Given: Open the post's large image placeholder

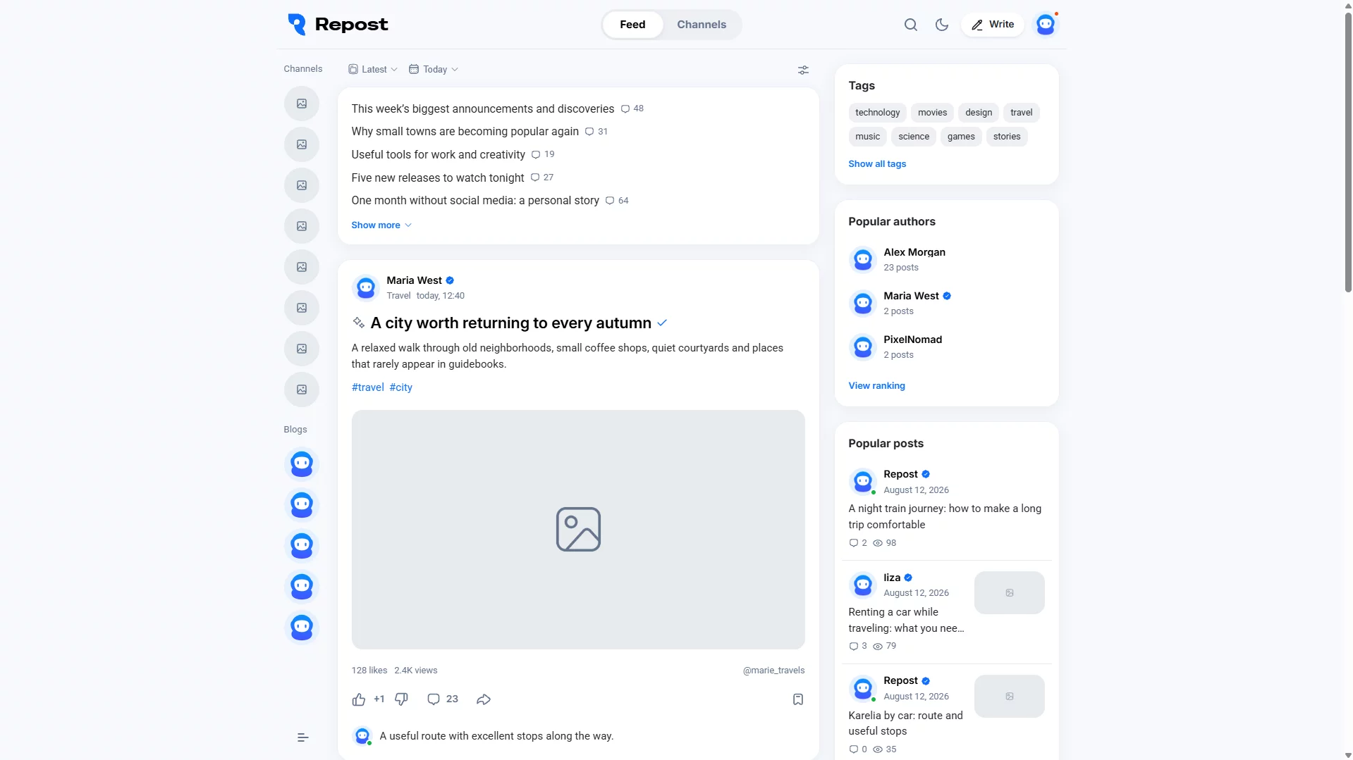Looking at the screenshot, I should (x=578, y=530).
